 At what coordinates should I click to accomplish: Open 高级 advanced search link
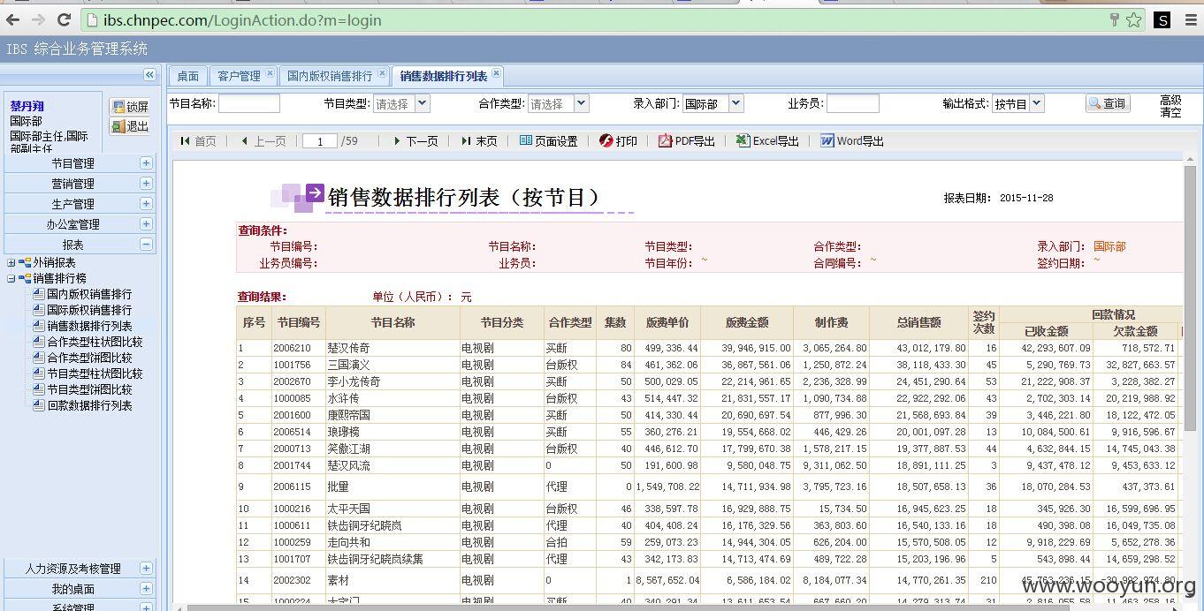coord(1170,101)
